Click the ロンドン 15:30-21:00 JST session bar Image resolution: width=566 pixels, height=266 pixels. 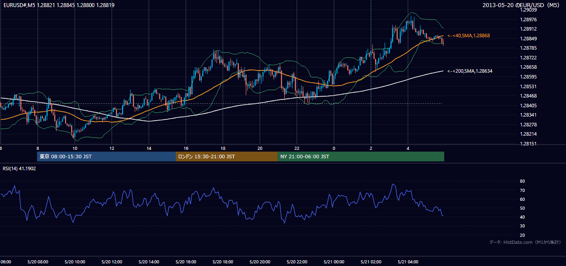[x=227, y=156]
